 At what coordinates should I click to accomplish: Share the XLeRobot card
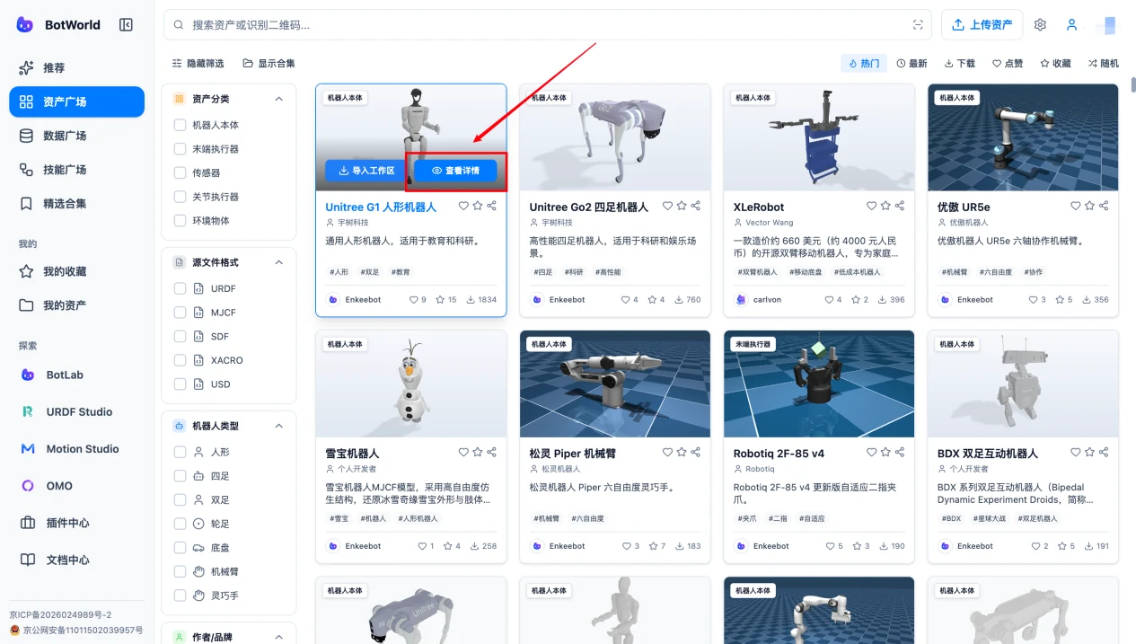(899, 207)
